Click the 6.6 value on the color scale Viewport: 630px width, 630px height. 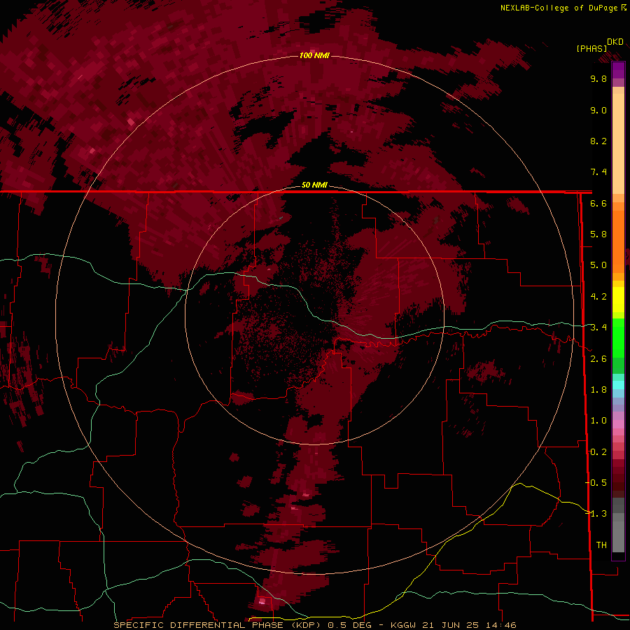598,203
